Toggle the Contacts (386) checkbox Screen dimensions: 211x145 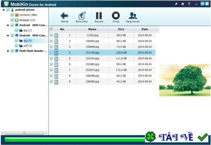(12, 15)
